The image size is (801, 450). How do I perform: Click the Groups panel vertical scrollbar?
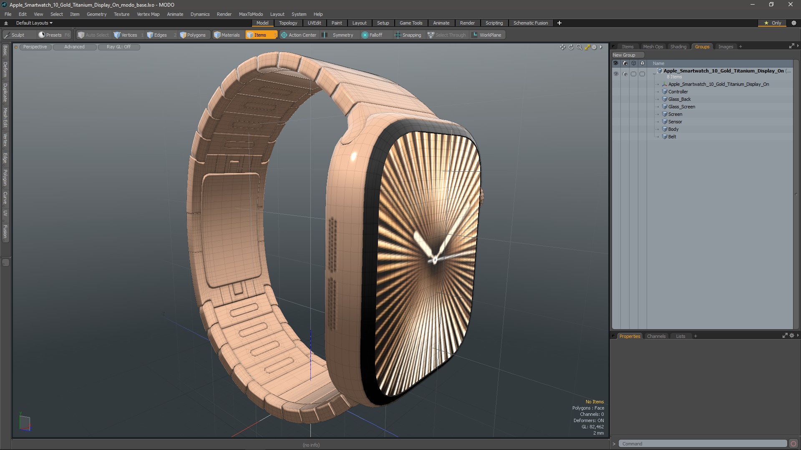(x=796, y=195)
